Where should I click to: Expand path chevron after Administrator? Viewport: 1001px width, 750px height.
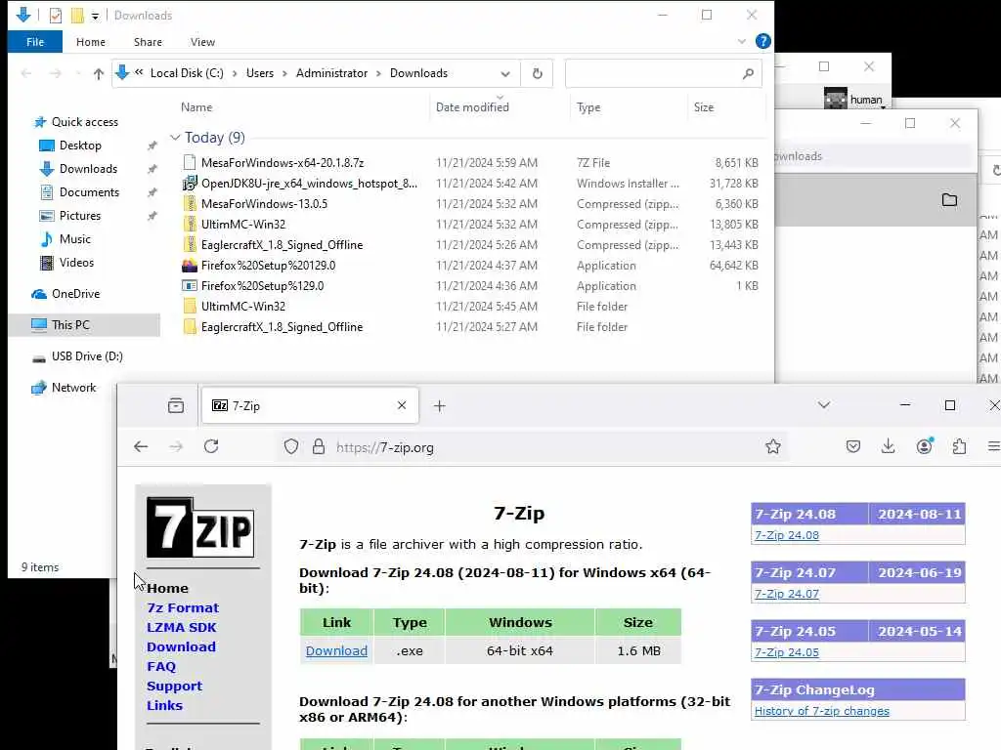coord(378,73)
